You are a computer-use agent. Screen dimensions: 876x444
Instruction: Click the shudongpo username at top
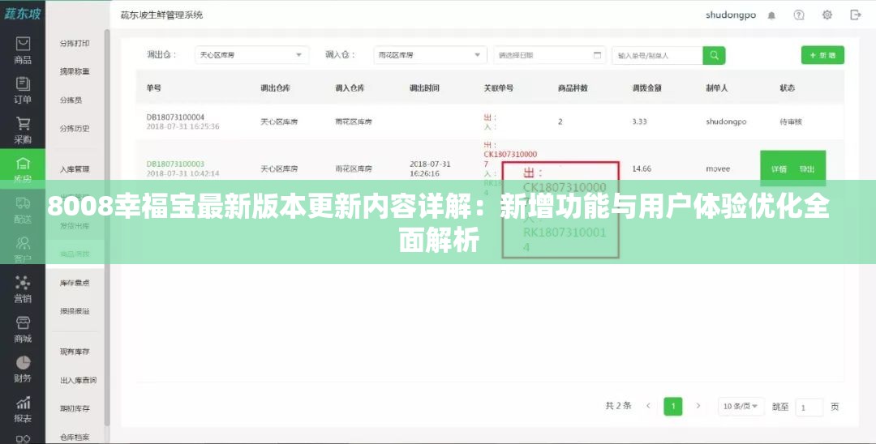pyautogui.click(x=731, y=15)
